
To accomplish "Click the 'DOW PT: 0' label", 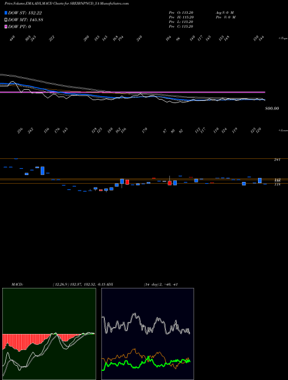I will point(20,26).
